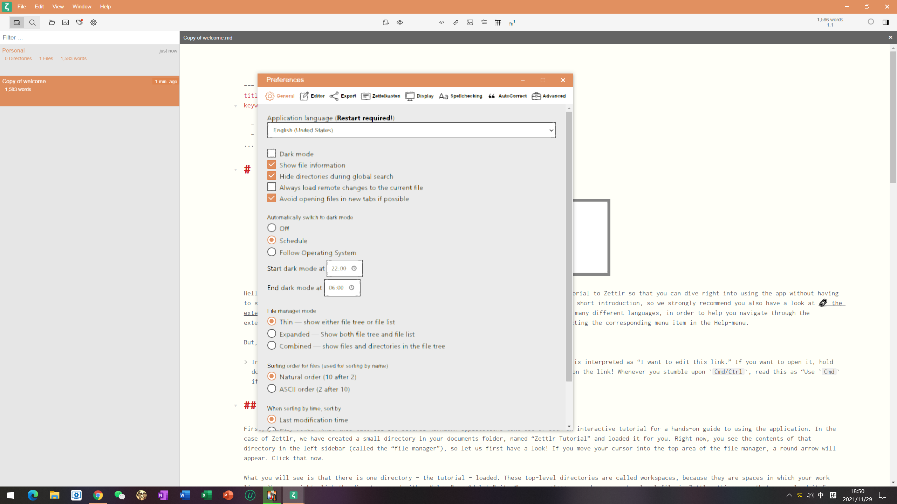The width and height of the screenshot is (897, 504).
Task: Open the Zettelkasten preferences tab
Action: click(x=380, y=96)
